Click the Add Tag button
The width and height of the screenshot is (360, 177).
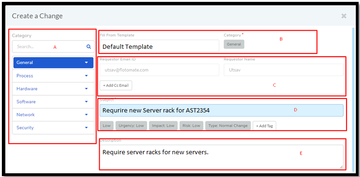[x=265, y=126]
